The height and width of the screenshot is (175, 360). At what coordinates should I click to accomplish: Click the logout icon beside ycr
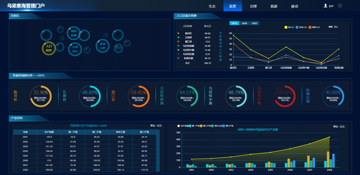340,6
